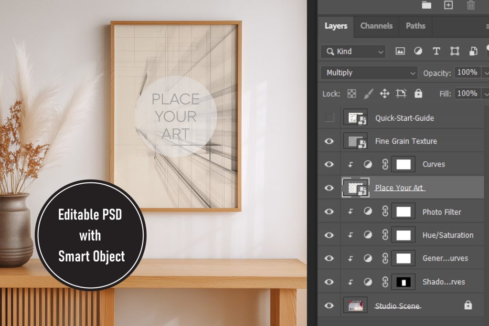Hide the Studio Scene layer

click(329, 305)
